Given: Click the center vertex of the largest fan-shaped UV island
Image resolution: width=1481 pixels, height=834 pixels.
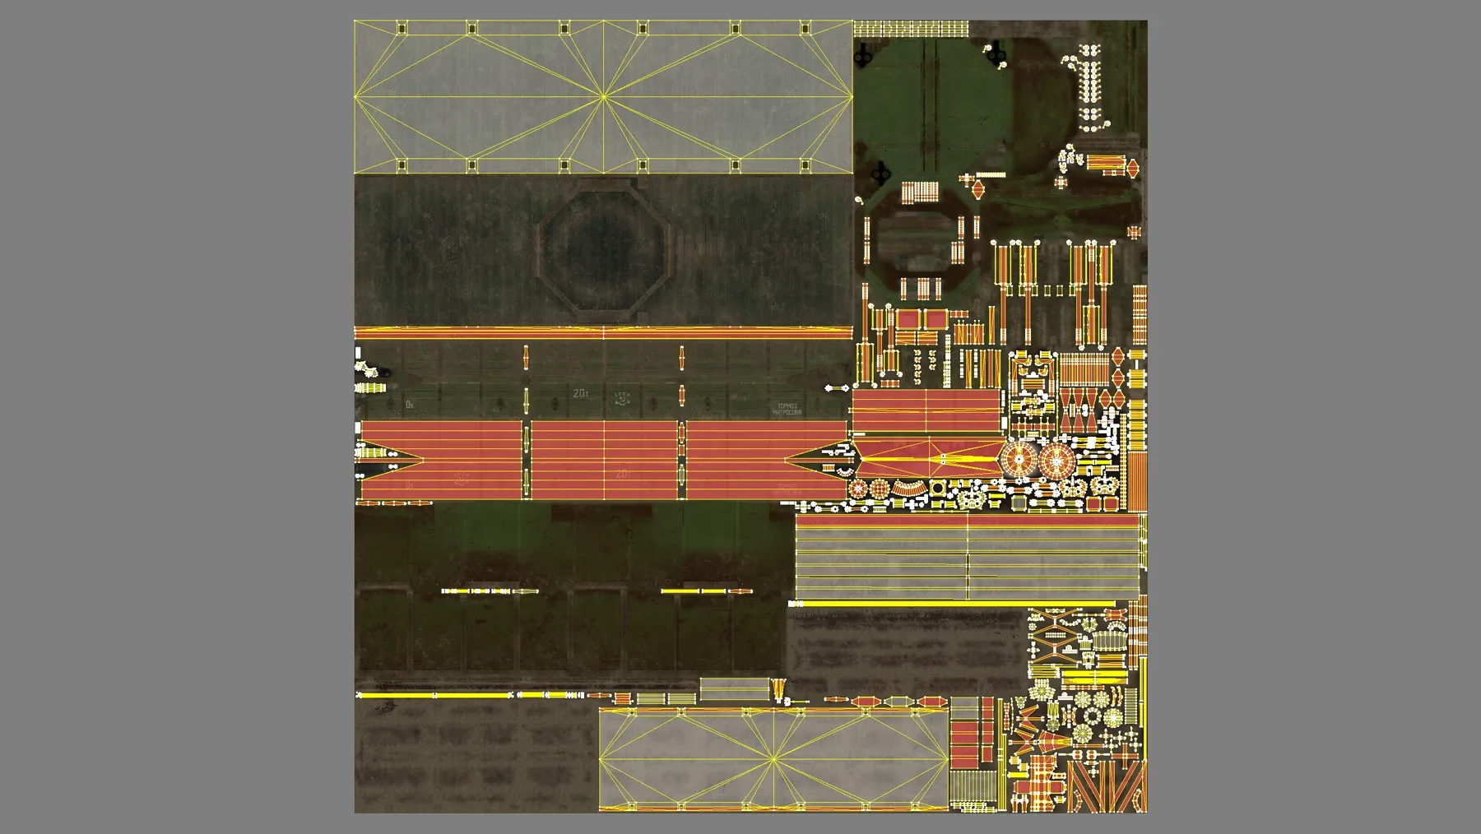Looking at the screenshot, I should [x=603, y=97].
